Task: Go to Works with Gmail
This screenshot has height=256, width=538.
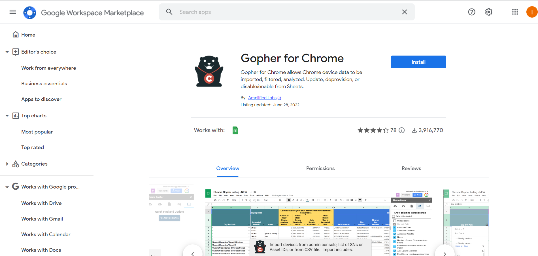Action: (x=42, y=219)
